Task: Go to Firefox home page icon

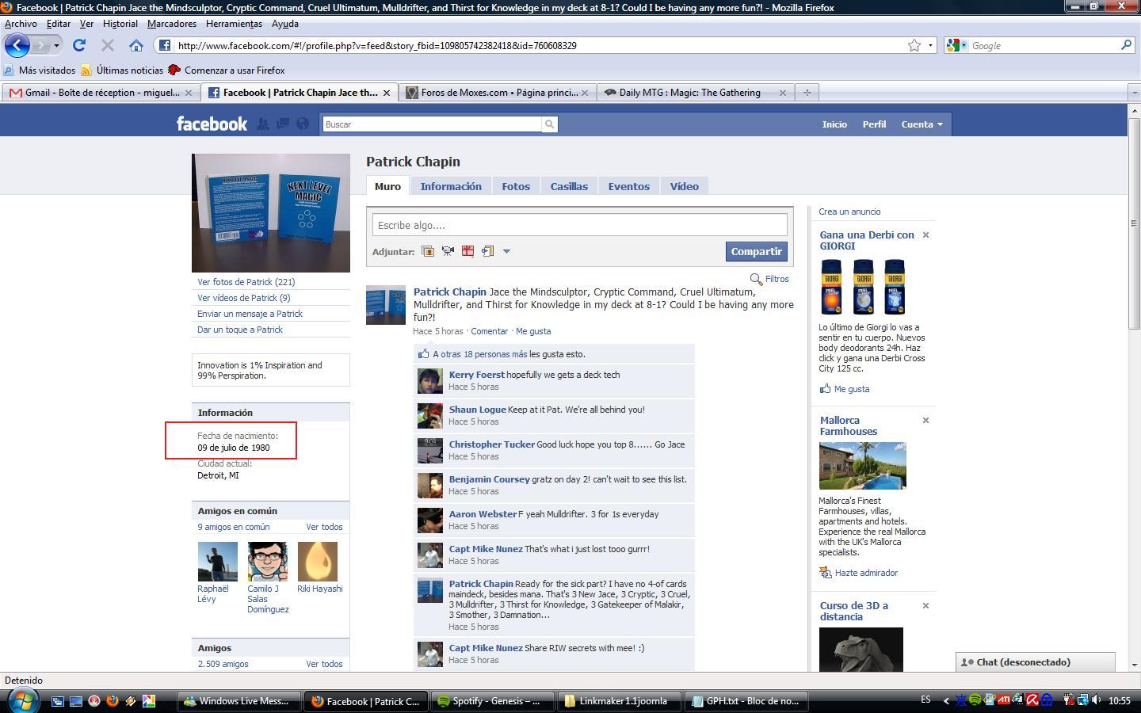Action: (x=136, y=45)
